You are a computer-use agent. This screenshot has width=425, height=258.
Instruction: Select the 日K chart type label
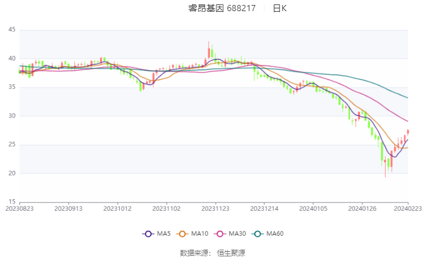279,8
